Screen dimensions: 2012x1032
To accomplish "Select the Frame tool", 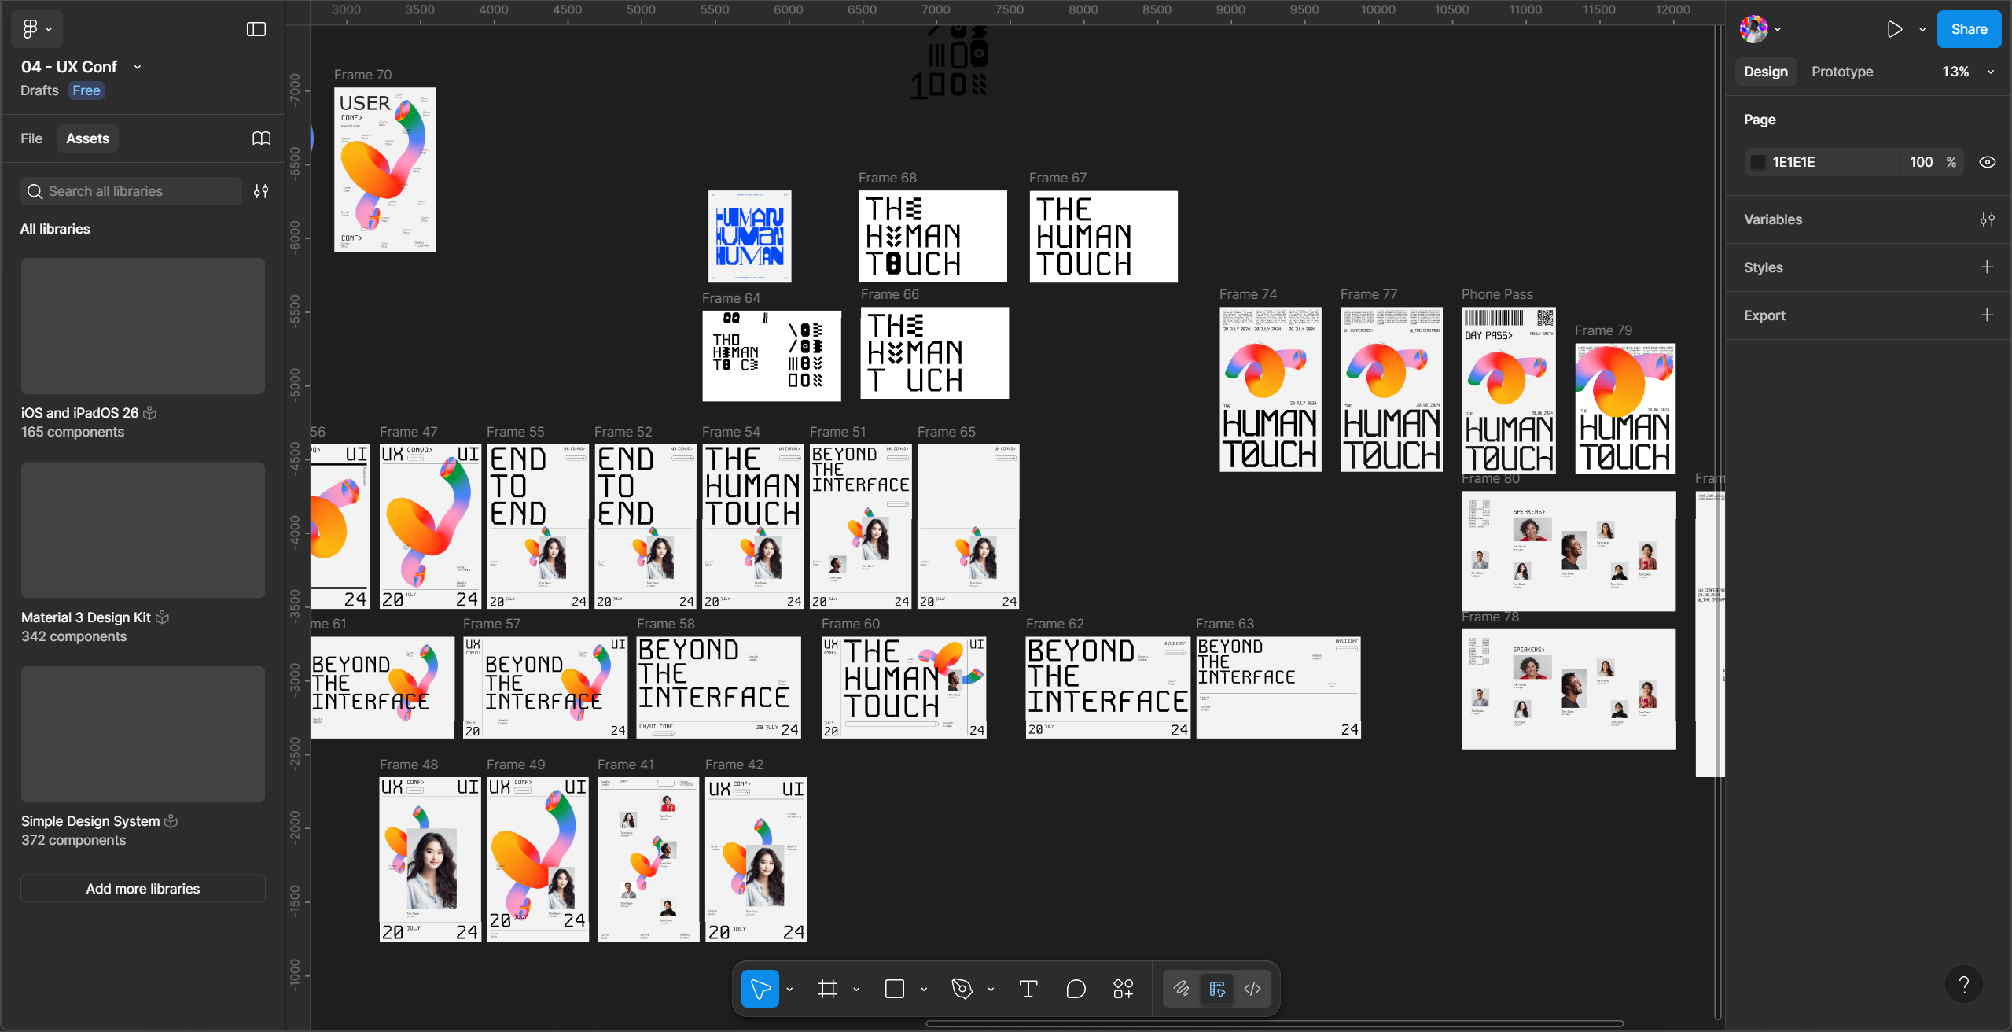I will click(x=827, y=989).
